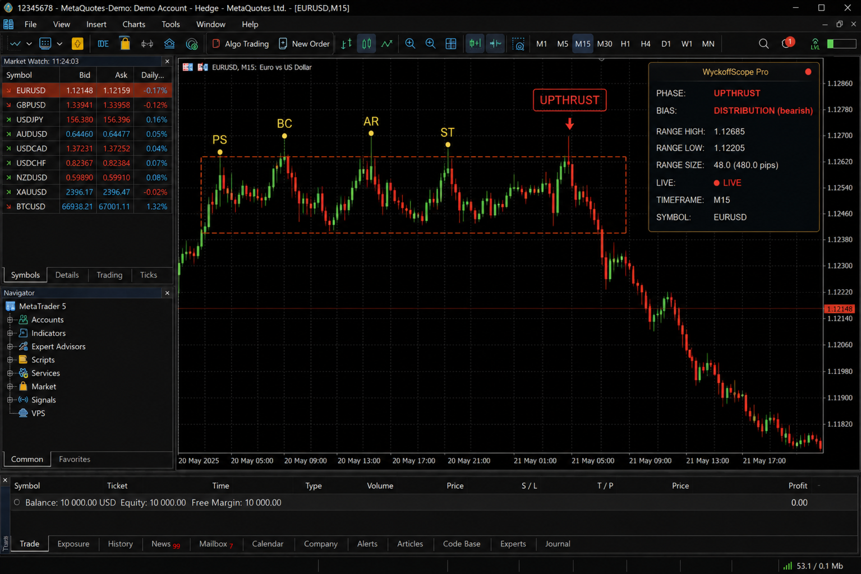This screenshot has height=574, width=861.
Task: Click the Market Watch keyboard-style toolbar icon
Action: [45, 44]
